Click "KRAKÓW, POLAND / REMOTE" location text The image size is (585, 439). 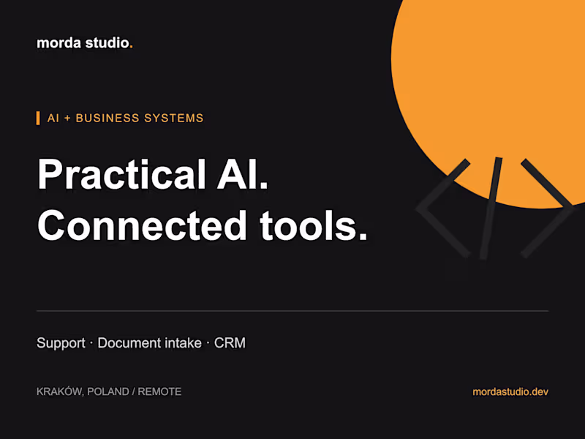[109, 391]
